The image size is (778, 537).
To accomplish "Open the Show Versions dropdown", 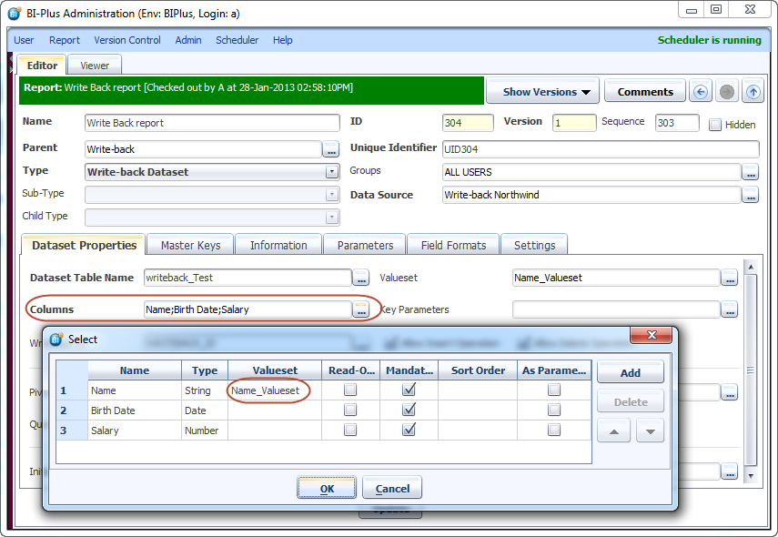I will coord(546,92).
